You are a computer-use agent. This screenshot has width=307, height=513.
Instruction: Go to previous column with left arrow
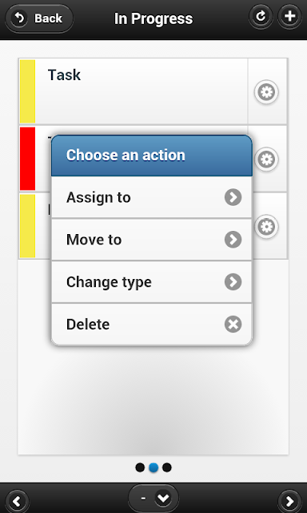(x=17, y=500)
